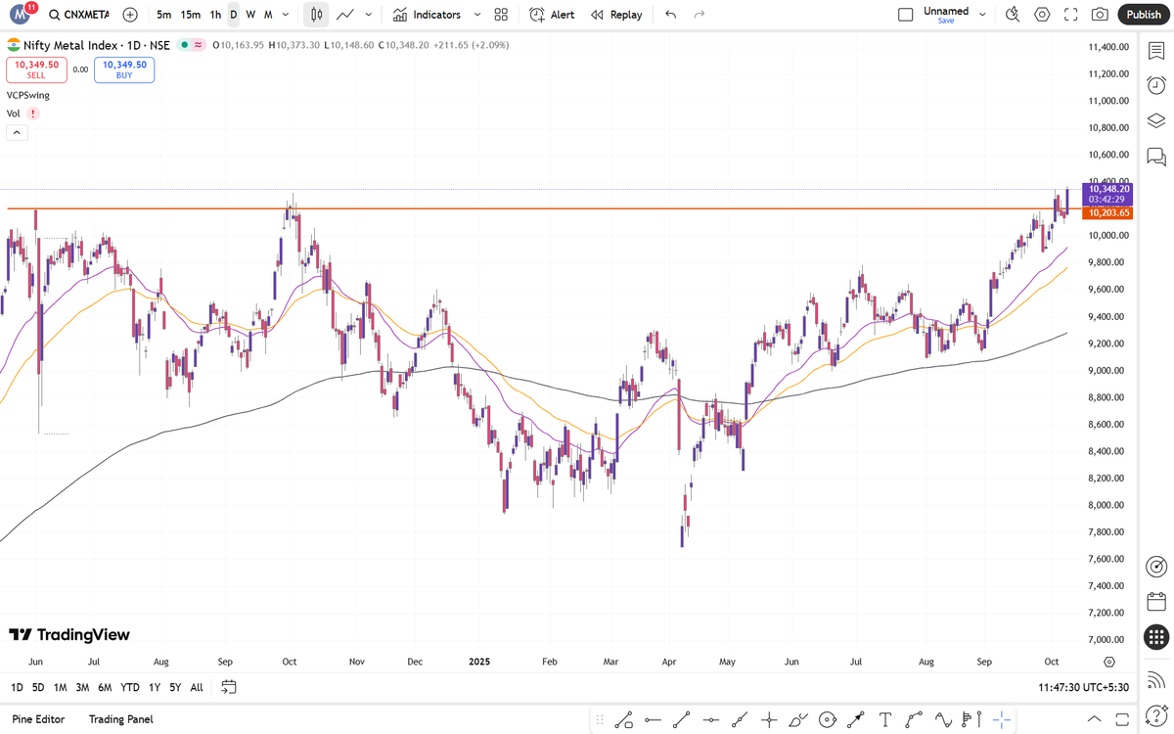The image size is (1174, 734).
Task: Click the red SELL 10,349.50 button
Action: pos(36,69)
